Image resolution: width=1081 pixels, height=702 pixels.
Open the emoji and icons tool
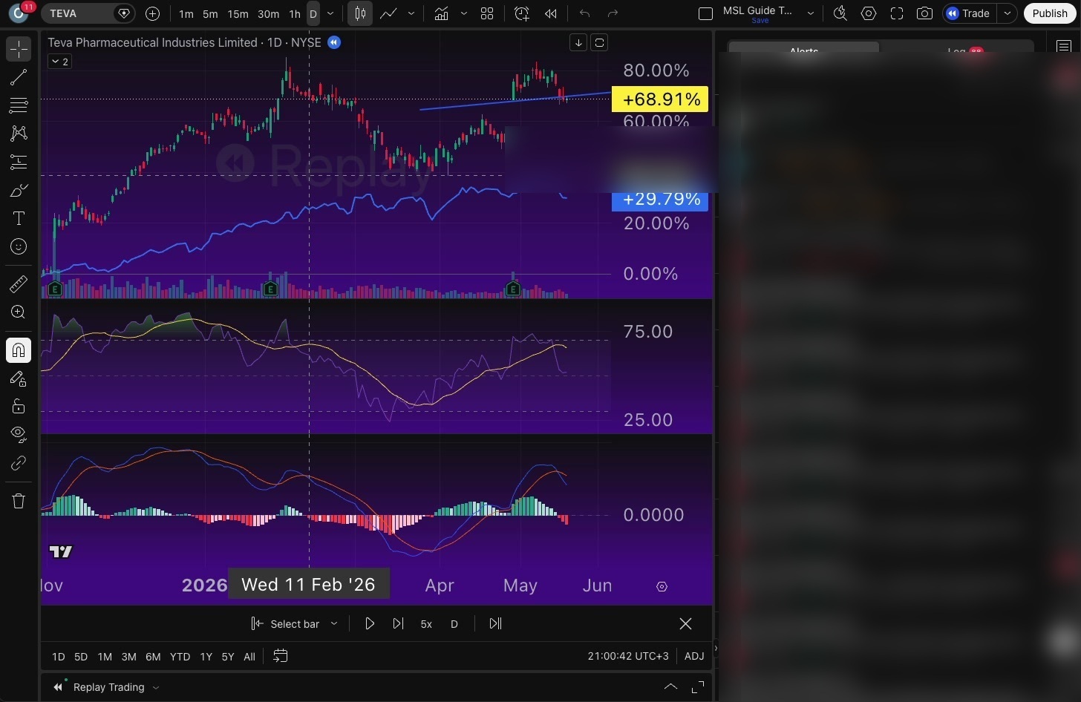click(x=19, y=246)
